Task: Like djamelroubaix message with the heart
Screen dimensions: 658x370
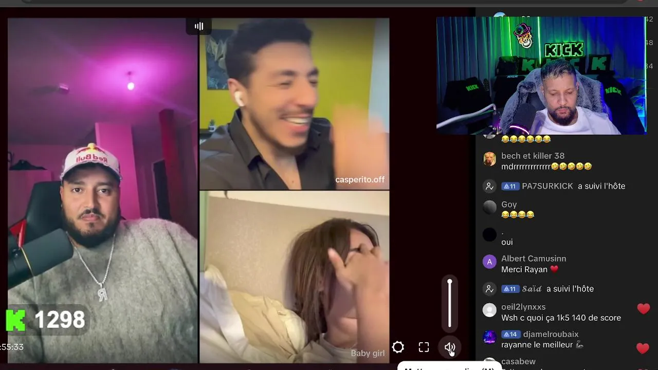Action: click(643, 348)
